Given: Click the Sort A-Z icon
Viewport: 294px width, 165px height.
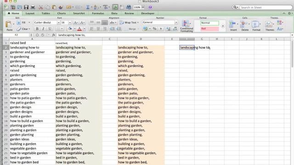Looking at the screenshot, I should [96, 7].
